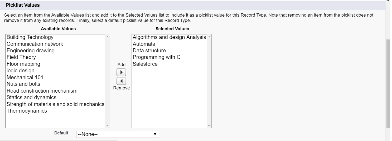
Task: Select Floor mapping list item
Action: pyautogui.click(x=23, y=64)
